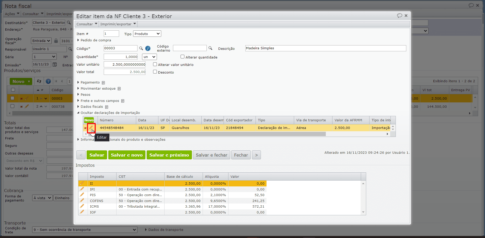485x238 pixels.
Task: Click the magnifier search icon next to Código field
Action: point(141,48)
